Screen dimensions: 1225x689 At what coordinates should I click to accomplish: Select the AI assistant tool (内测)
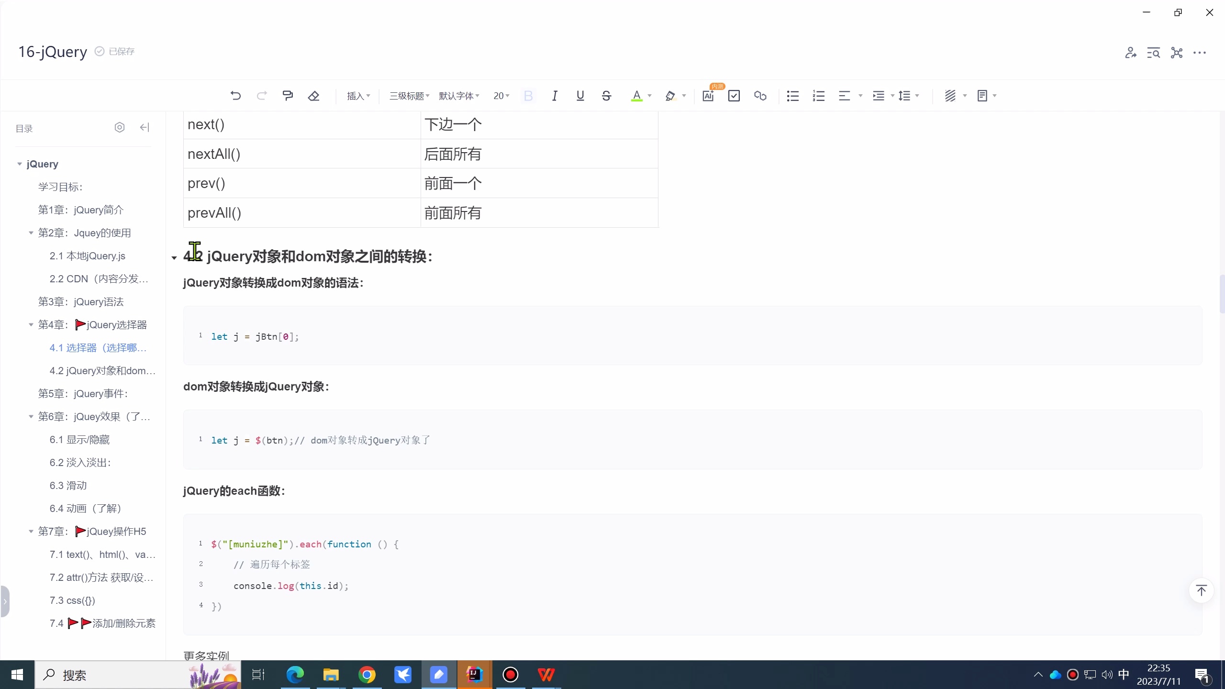click(708, 95)
